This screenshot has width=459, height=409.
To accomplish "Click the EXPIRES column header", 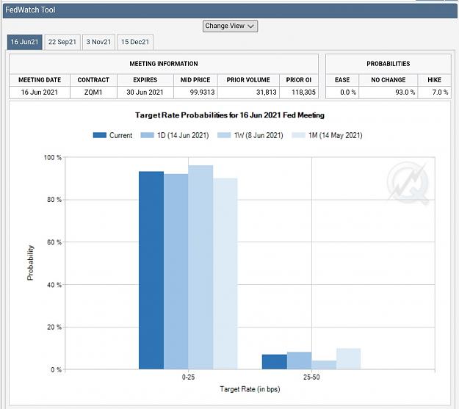I will point(145,80).
